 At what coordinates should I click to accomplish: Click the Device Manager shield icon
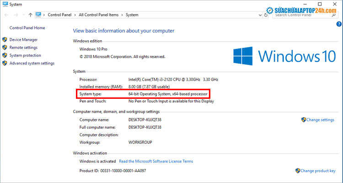click(5, 40)
